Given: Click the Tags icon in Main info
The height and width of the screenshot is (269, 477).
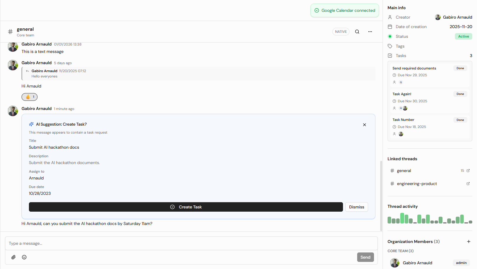Looking at the screenshot, I should pos(390,46).
